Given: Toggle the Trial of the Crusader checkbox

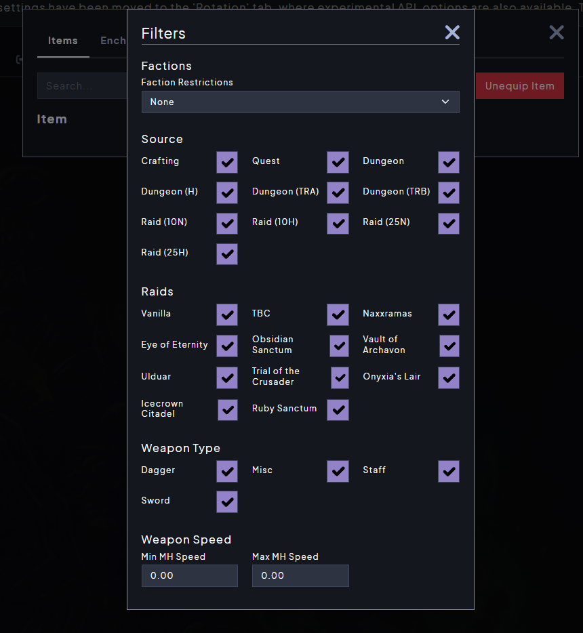Looking at the screenshot, I should pyautogui.click(x=338, y=377).
